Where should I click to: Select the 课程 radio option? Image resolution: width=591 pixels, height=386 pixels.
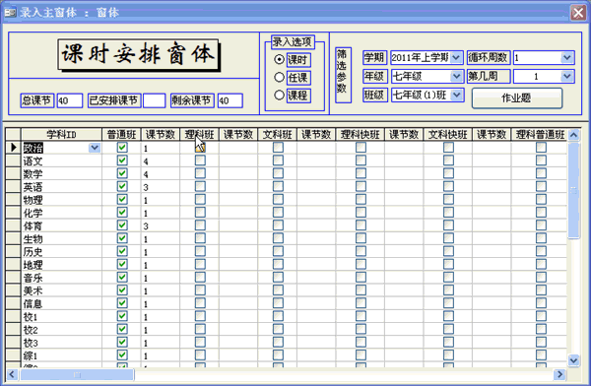279,95
